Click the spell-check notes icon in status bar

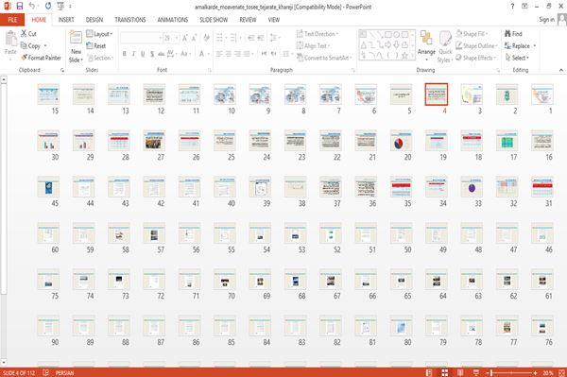(x=46, y=372)
